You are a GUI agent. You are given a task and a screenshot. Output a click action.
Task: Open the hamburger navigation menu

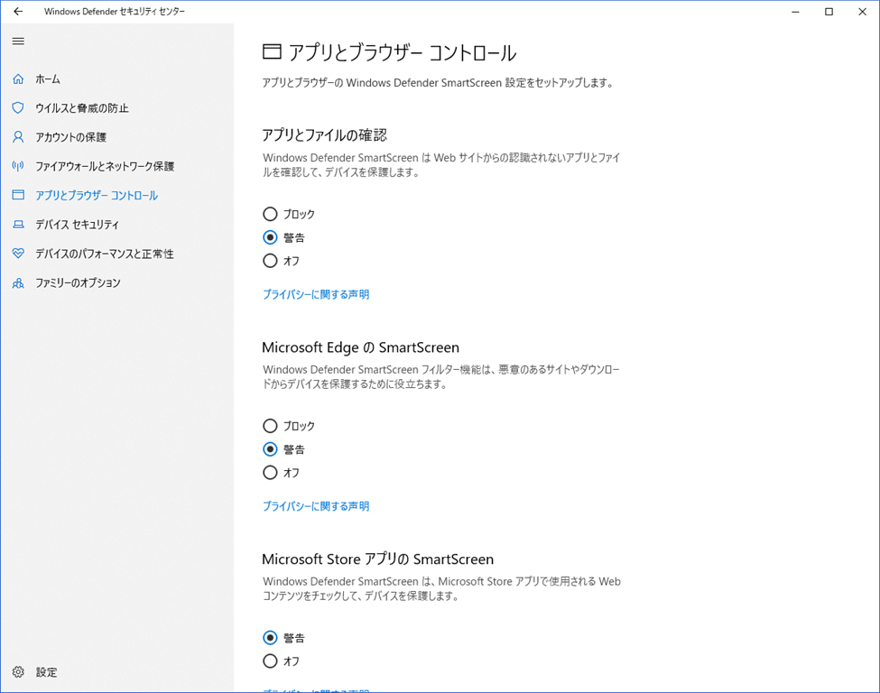18,41
